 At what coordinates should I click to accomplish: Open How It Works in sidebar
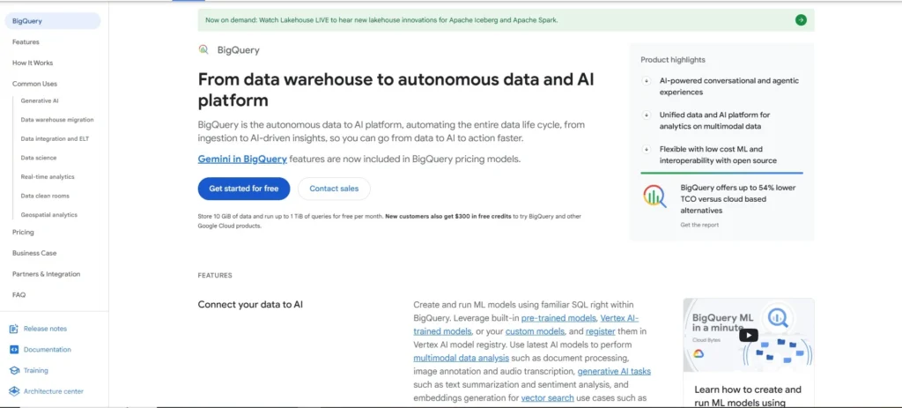(x=33, y=63)
